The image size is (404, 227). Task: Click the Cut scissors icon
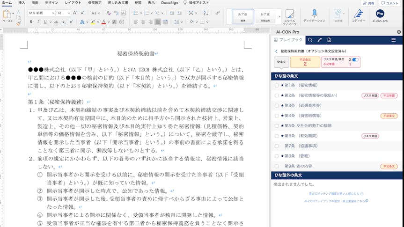tap(19, 12)
